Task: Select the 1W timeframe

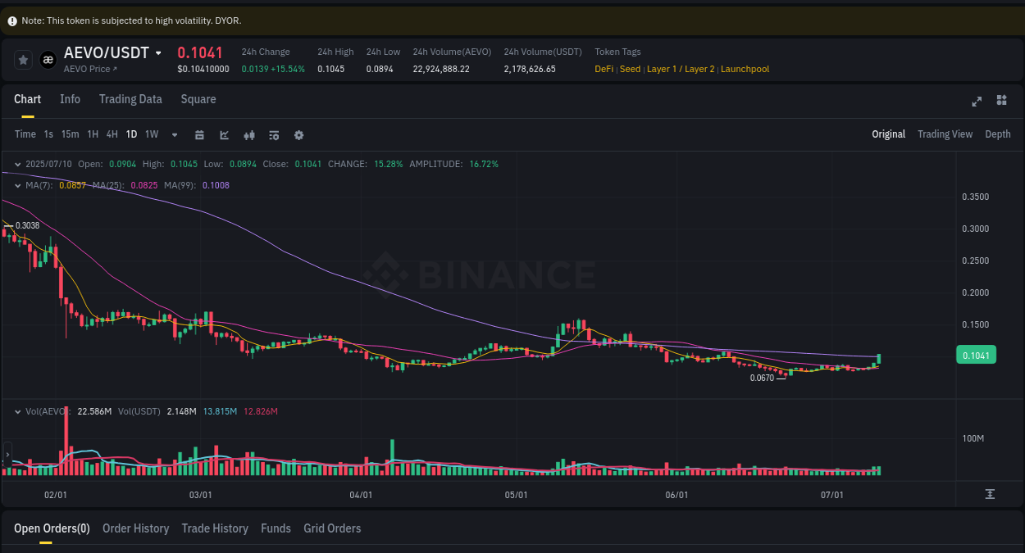Action: pos(151,134)
